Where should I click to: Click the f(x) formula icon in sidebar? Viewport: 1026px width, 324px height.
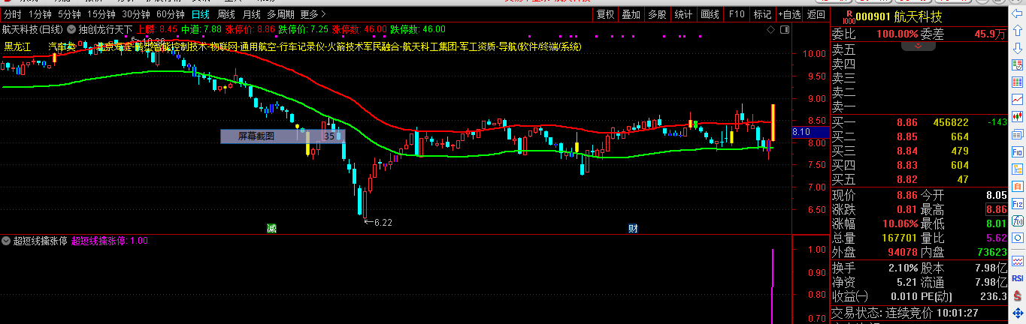click(x=1018, y=220)
